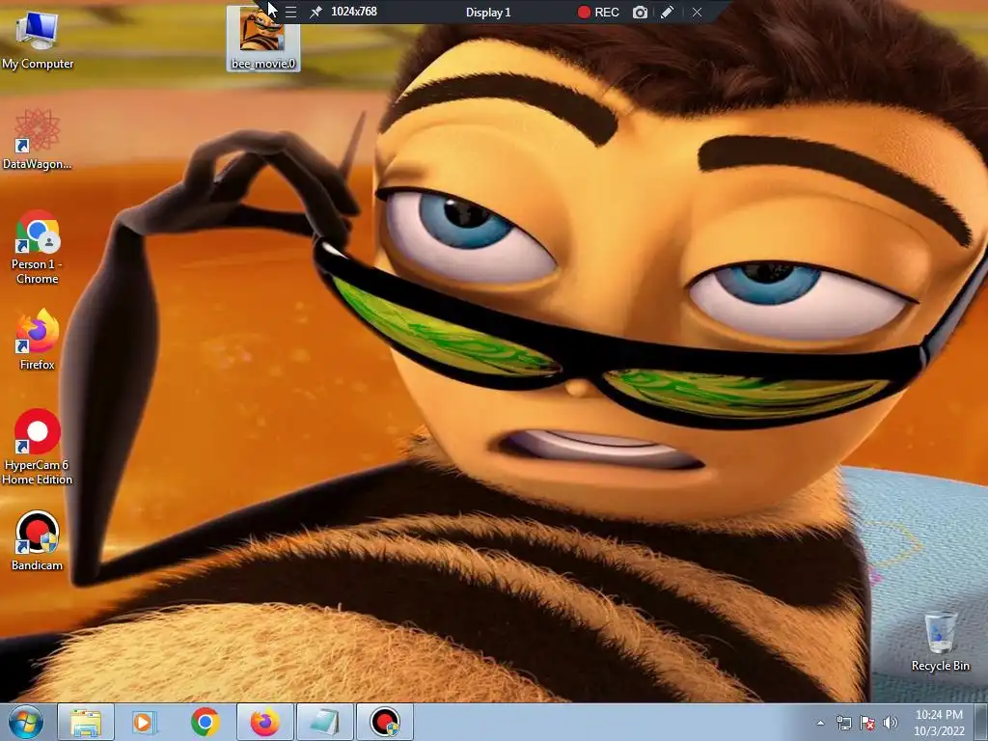Open the Windows Start menu

[26, 722]
